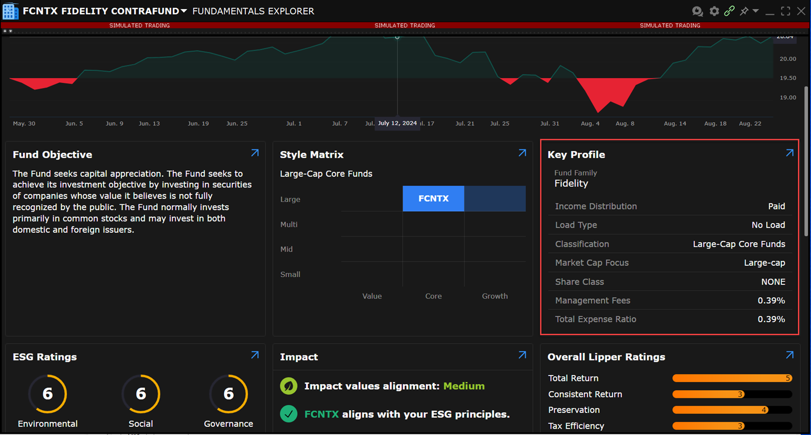Click the Fundamentals Explorer title text
The image size is (811, 435).
(x=253, y=11)
